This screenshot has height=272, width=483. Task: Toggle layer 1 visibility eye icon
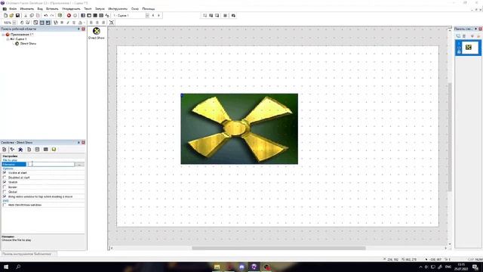tap(459, 48)
